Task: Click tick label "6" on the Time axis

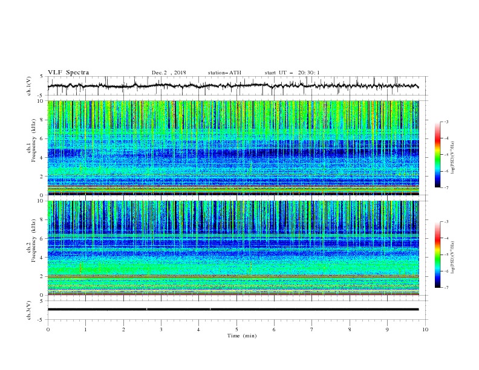Action: point(274,329)
